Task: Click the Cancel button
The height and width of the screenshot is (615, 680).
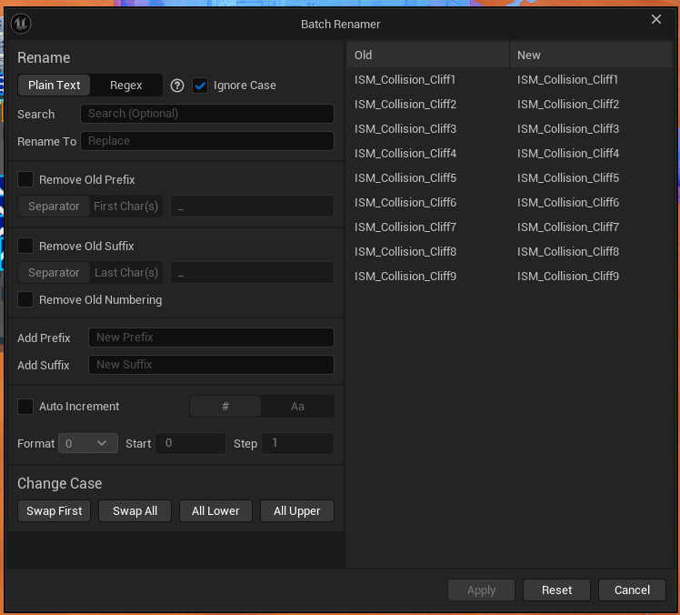Action: click(632, 590)
